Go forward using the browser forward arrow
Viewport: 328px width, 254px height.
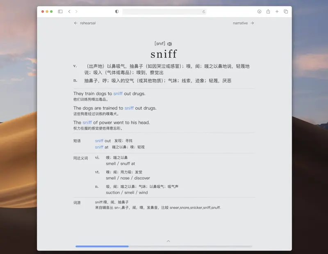pyautogui.click(x=77, y=12)
